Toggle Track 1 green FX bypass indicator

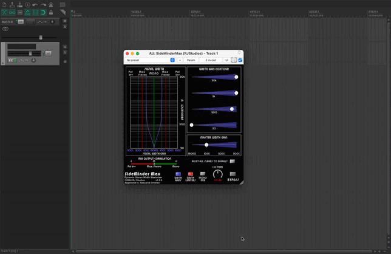(x=15, y=60)
